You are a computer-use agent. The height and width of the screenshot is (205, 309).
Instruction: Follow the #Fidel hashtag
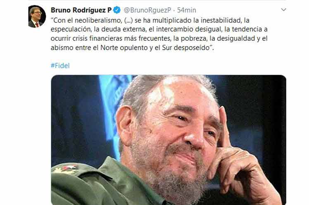[60, 65]
